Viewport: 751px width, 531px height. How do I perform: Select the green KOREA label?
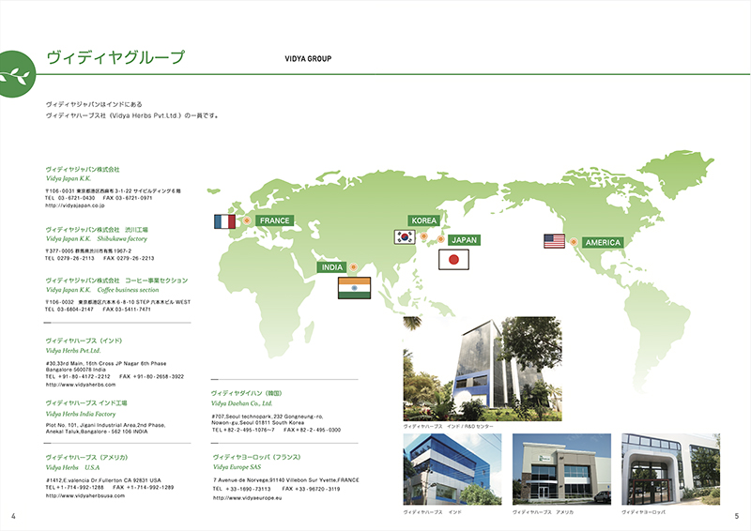click(x=423, y=220)
